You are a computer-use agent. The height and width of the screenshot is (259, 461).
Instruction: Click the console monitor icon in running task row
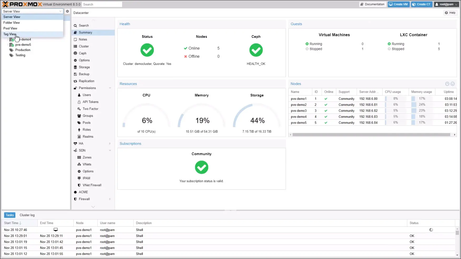pos(56,230)
